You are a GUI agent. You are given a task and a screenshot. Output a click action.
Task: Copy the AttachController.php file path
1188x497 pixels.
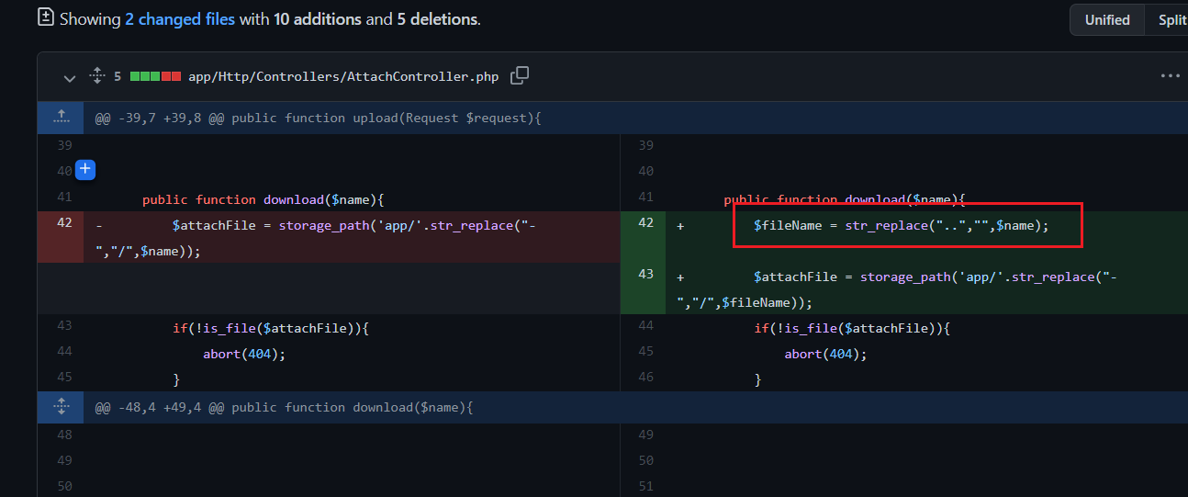[520, 76]
